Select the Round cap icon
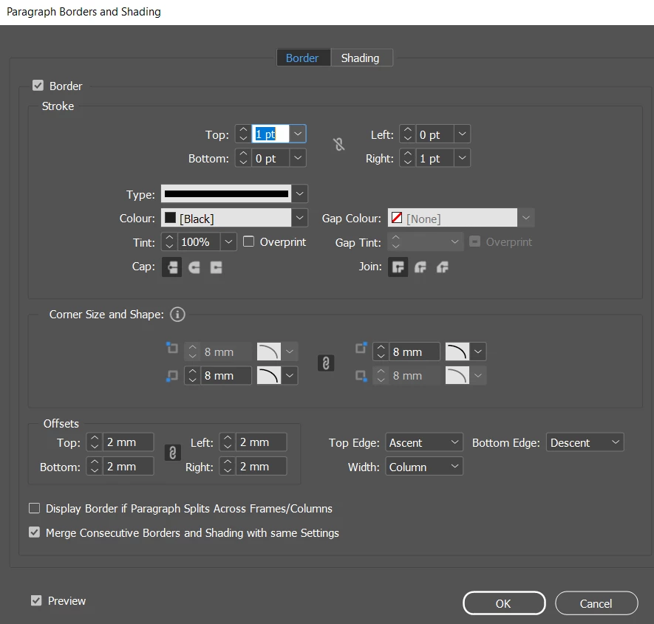654x624 pixels. (194, 267)
